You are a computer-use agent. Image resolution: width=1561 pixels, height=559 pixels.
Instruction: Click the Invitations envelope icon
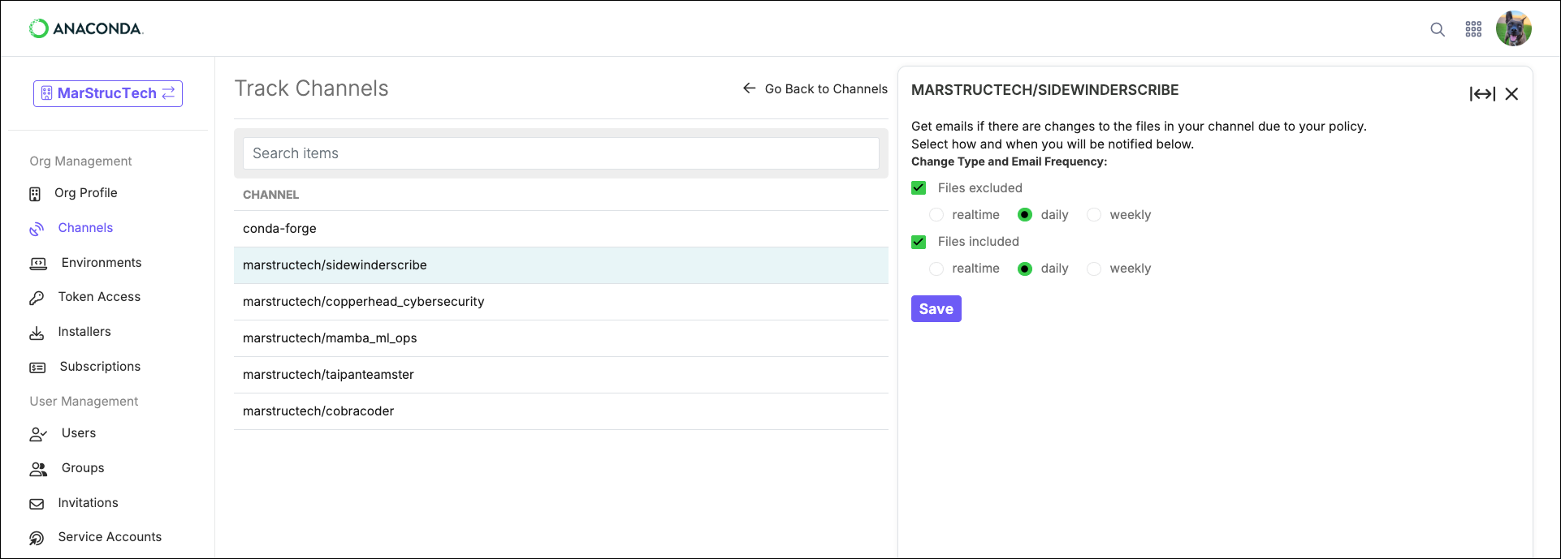pyautogui.click(x=37, y=504)
